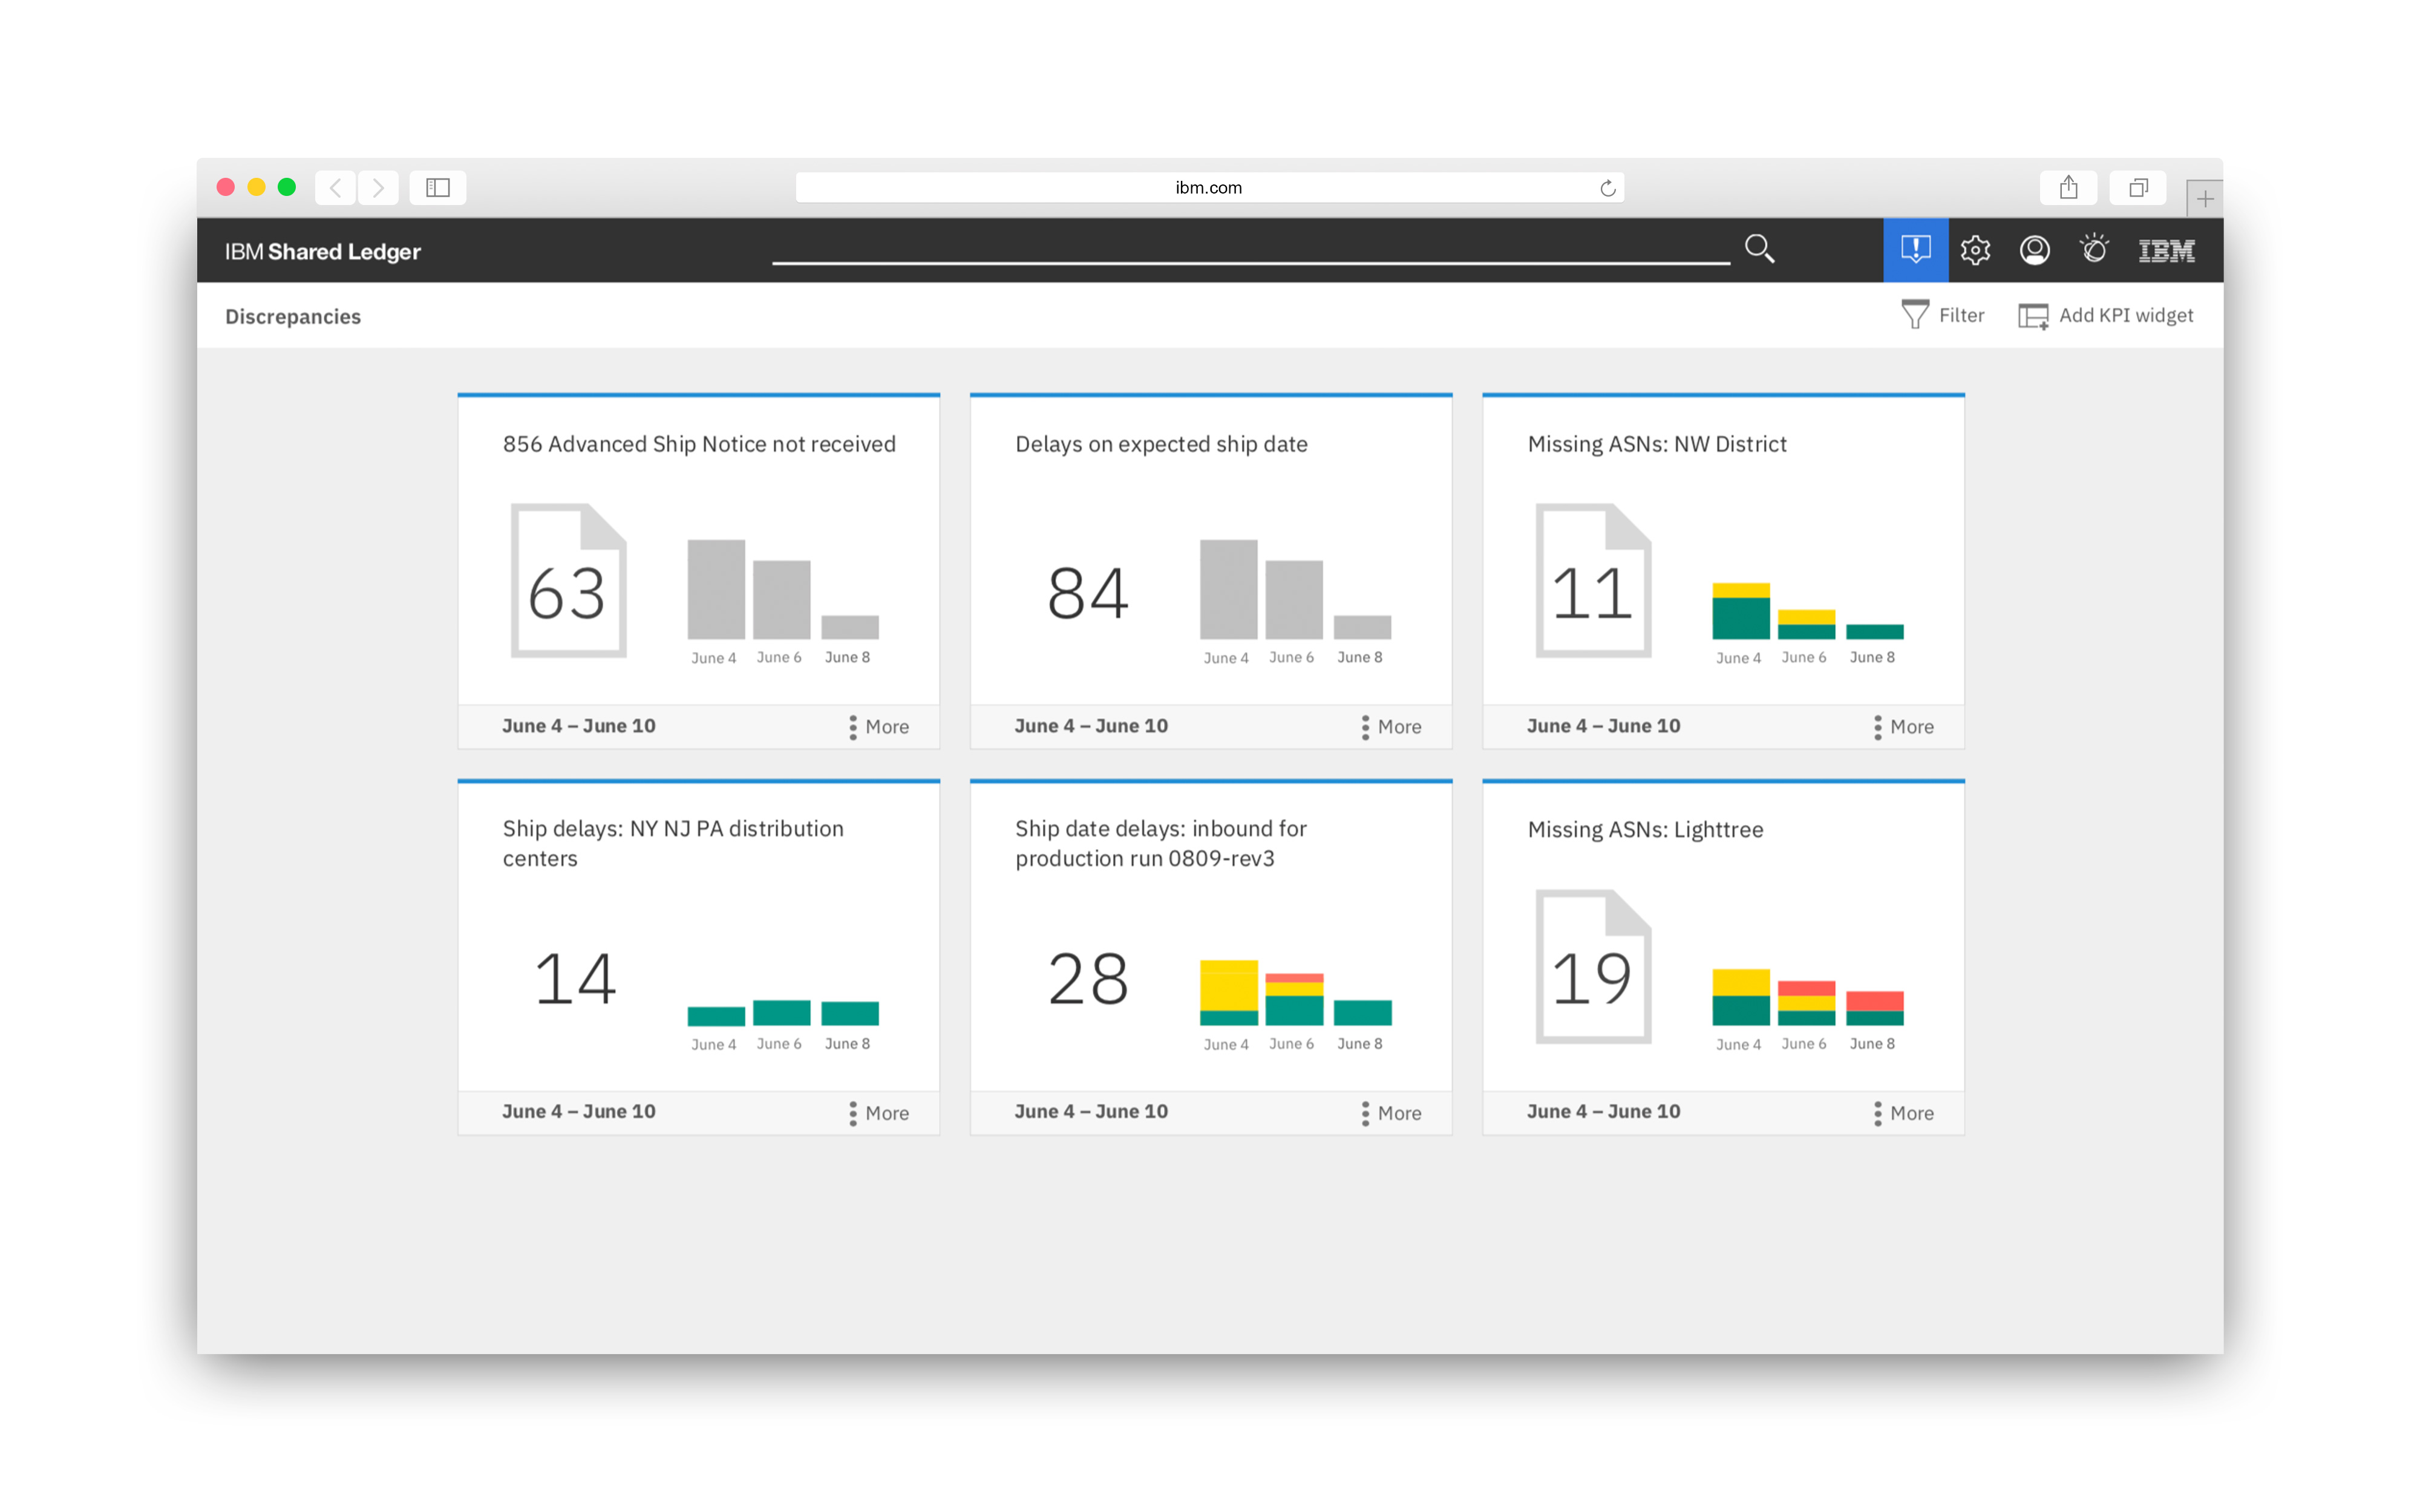Click the browser share icon
The image size is (2420, 1512).
tap(2068, 187)
